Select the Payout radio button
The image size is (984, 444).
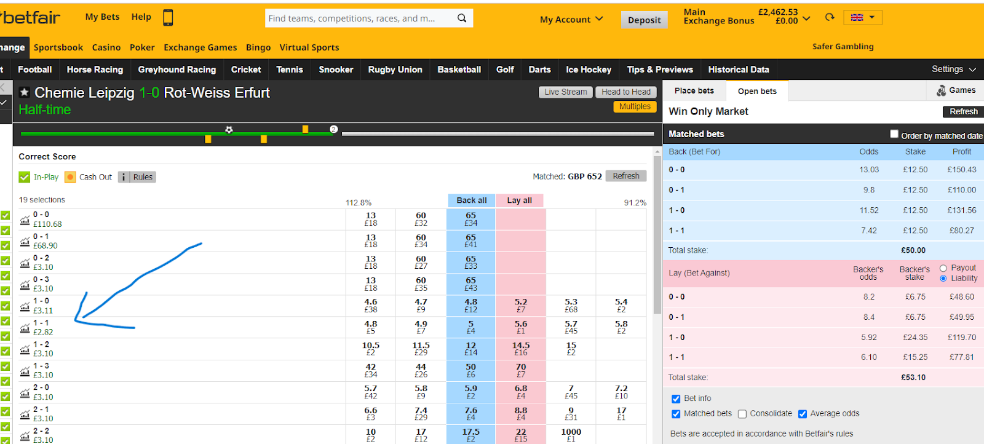(943, 268)
